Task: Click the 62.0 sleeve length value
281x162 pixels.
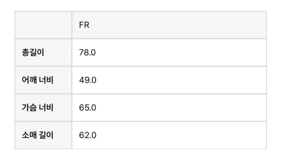Action: pos(87,135)
